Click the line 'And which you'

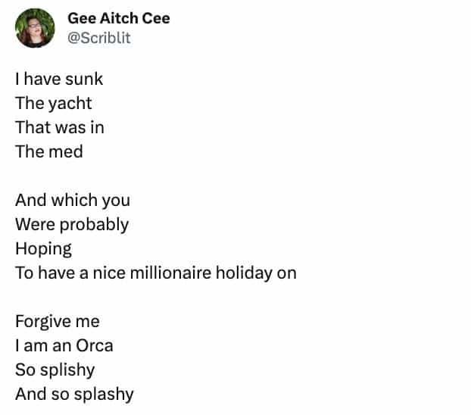pyautogui.click(x=73, y=200)
